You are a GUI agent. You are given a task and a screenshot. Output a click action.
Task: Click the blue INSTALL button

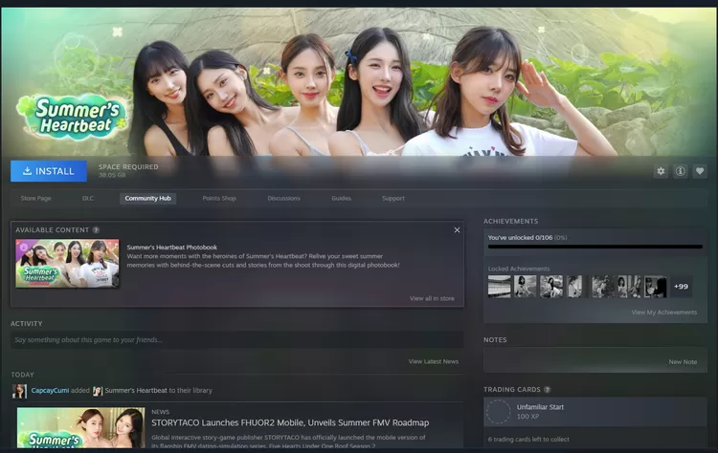(49, 171)
